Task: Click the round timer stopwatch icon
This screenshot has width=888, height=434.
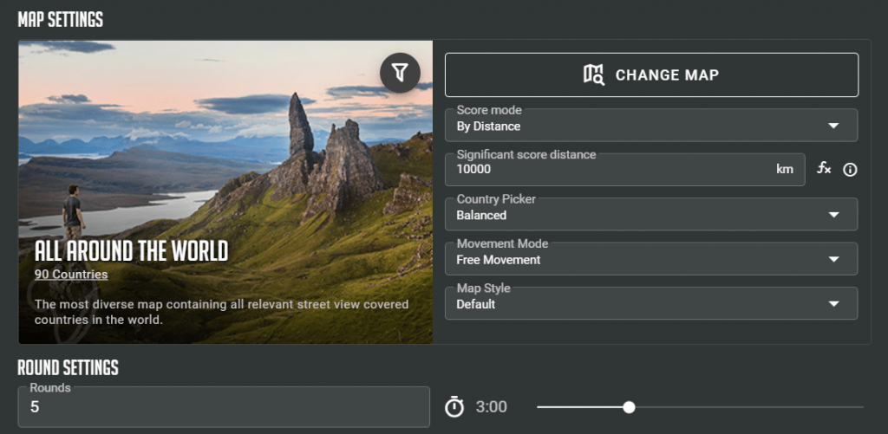Action: (454, 407)
